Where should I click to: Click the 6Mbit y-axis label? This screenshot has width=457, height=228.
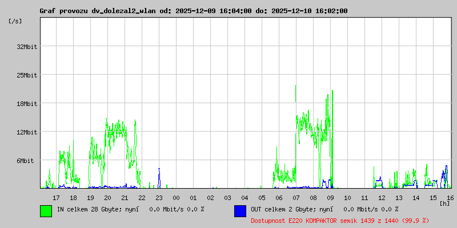click(x=25, y=161)
